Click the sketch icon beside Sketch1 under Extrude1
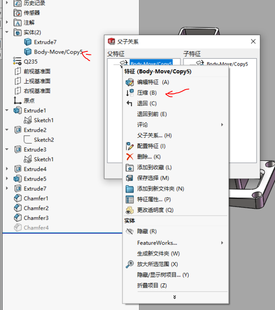 pos(28,120)
